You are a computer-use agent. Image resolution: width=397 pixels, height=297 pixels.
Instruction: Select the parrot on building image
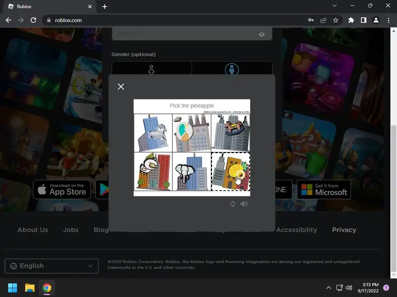click(x=192, y=133)
